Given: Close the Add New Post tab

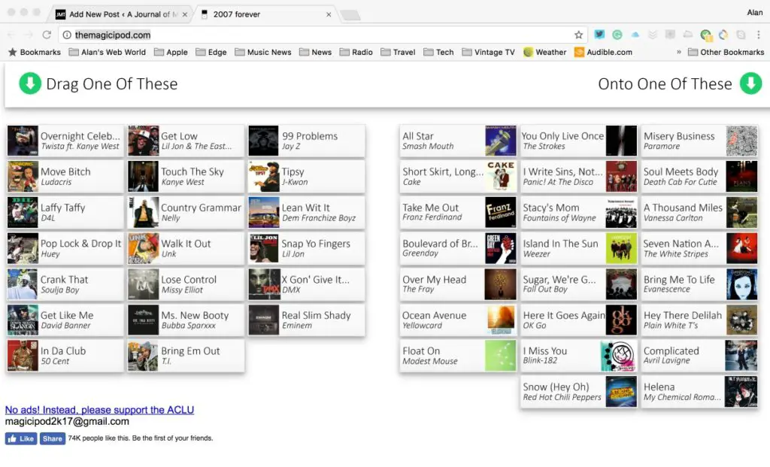Looking at the screenshot, I should pyautogui.click(x=185, y=15).
